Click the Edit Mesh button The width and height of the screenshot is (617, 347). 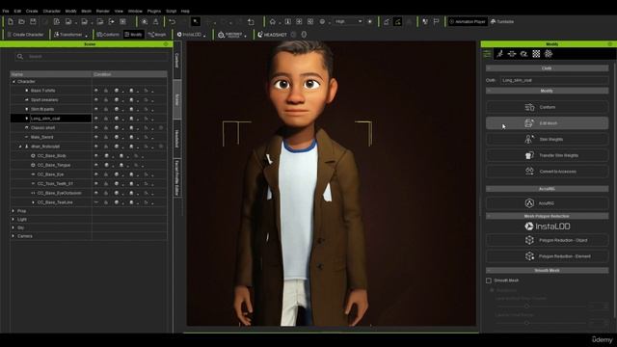(x=547, y=123)
